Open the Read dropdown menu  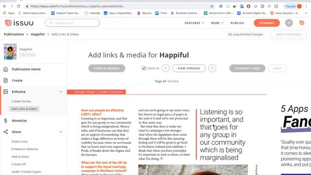[217, 23]
